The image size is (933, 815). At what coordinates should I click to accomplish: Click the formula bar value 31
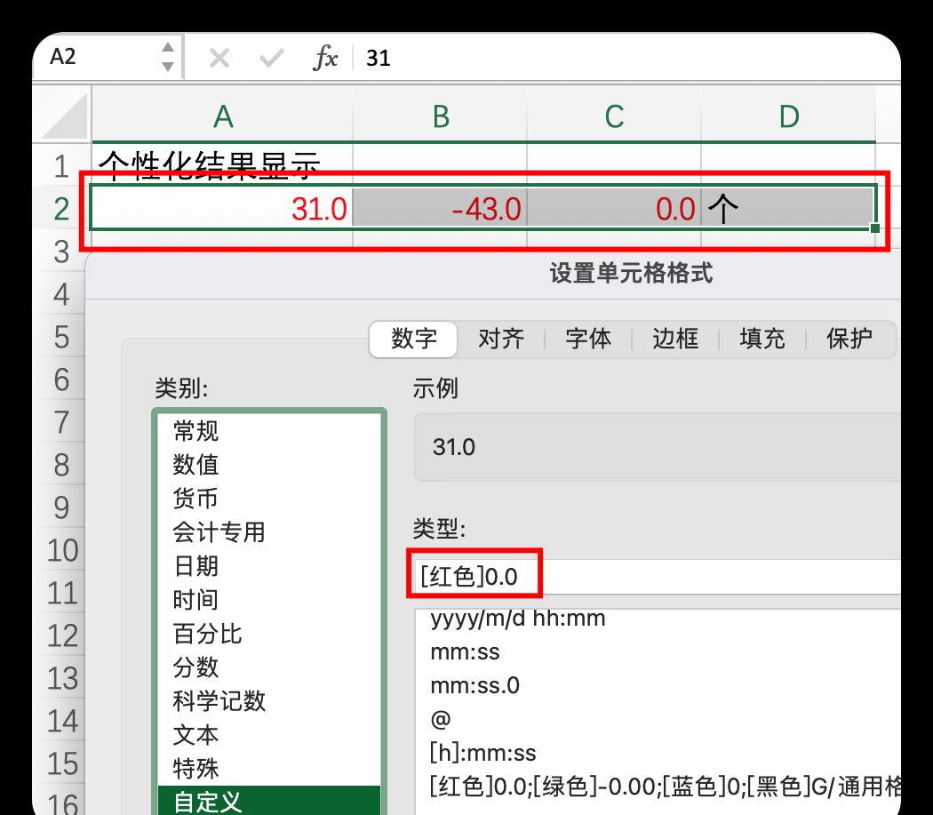[378, 59]
